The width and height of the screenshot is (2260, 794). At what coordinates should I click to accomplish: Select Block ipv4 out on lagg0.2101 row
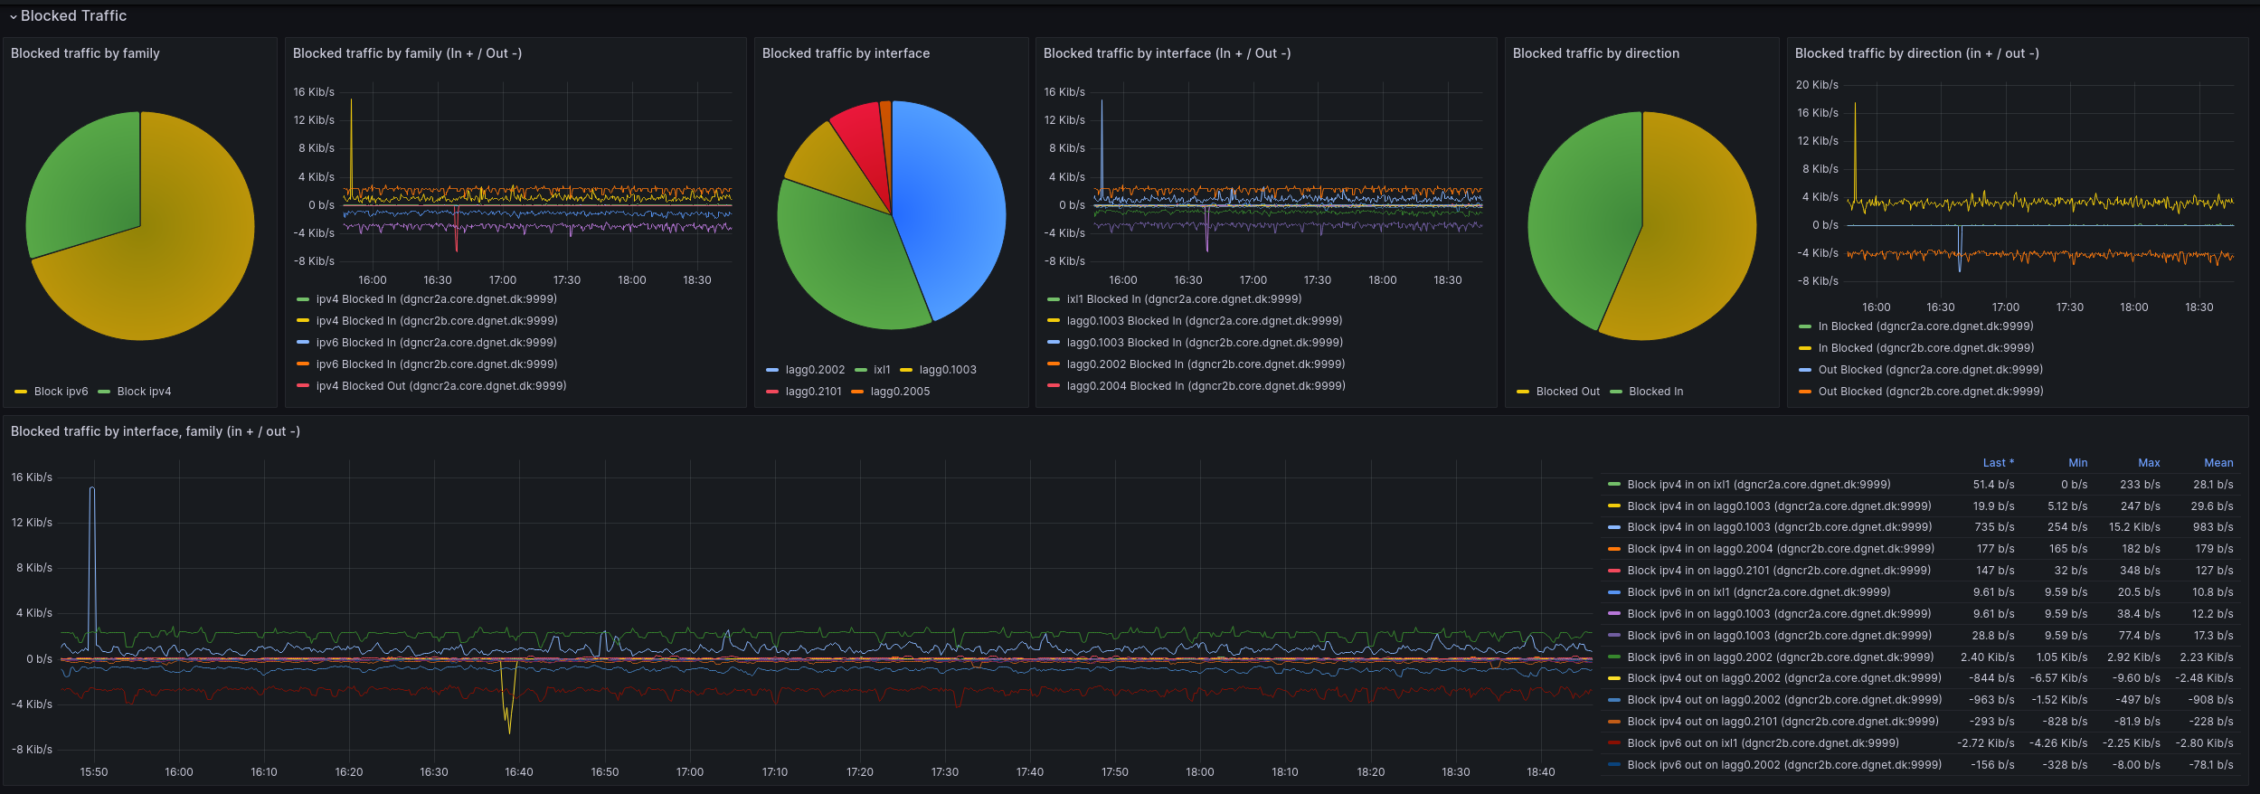1782,722
